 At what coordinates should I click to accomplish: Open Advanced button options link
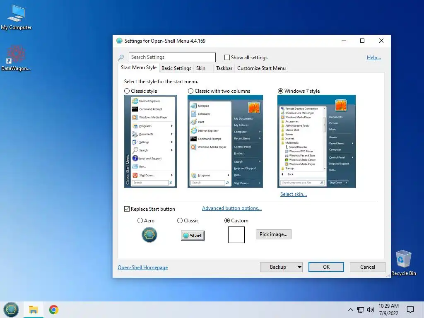(x=232, y=208)
